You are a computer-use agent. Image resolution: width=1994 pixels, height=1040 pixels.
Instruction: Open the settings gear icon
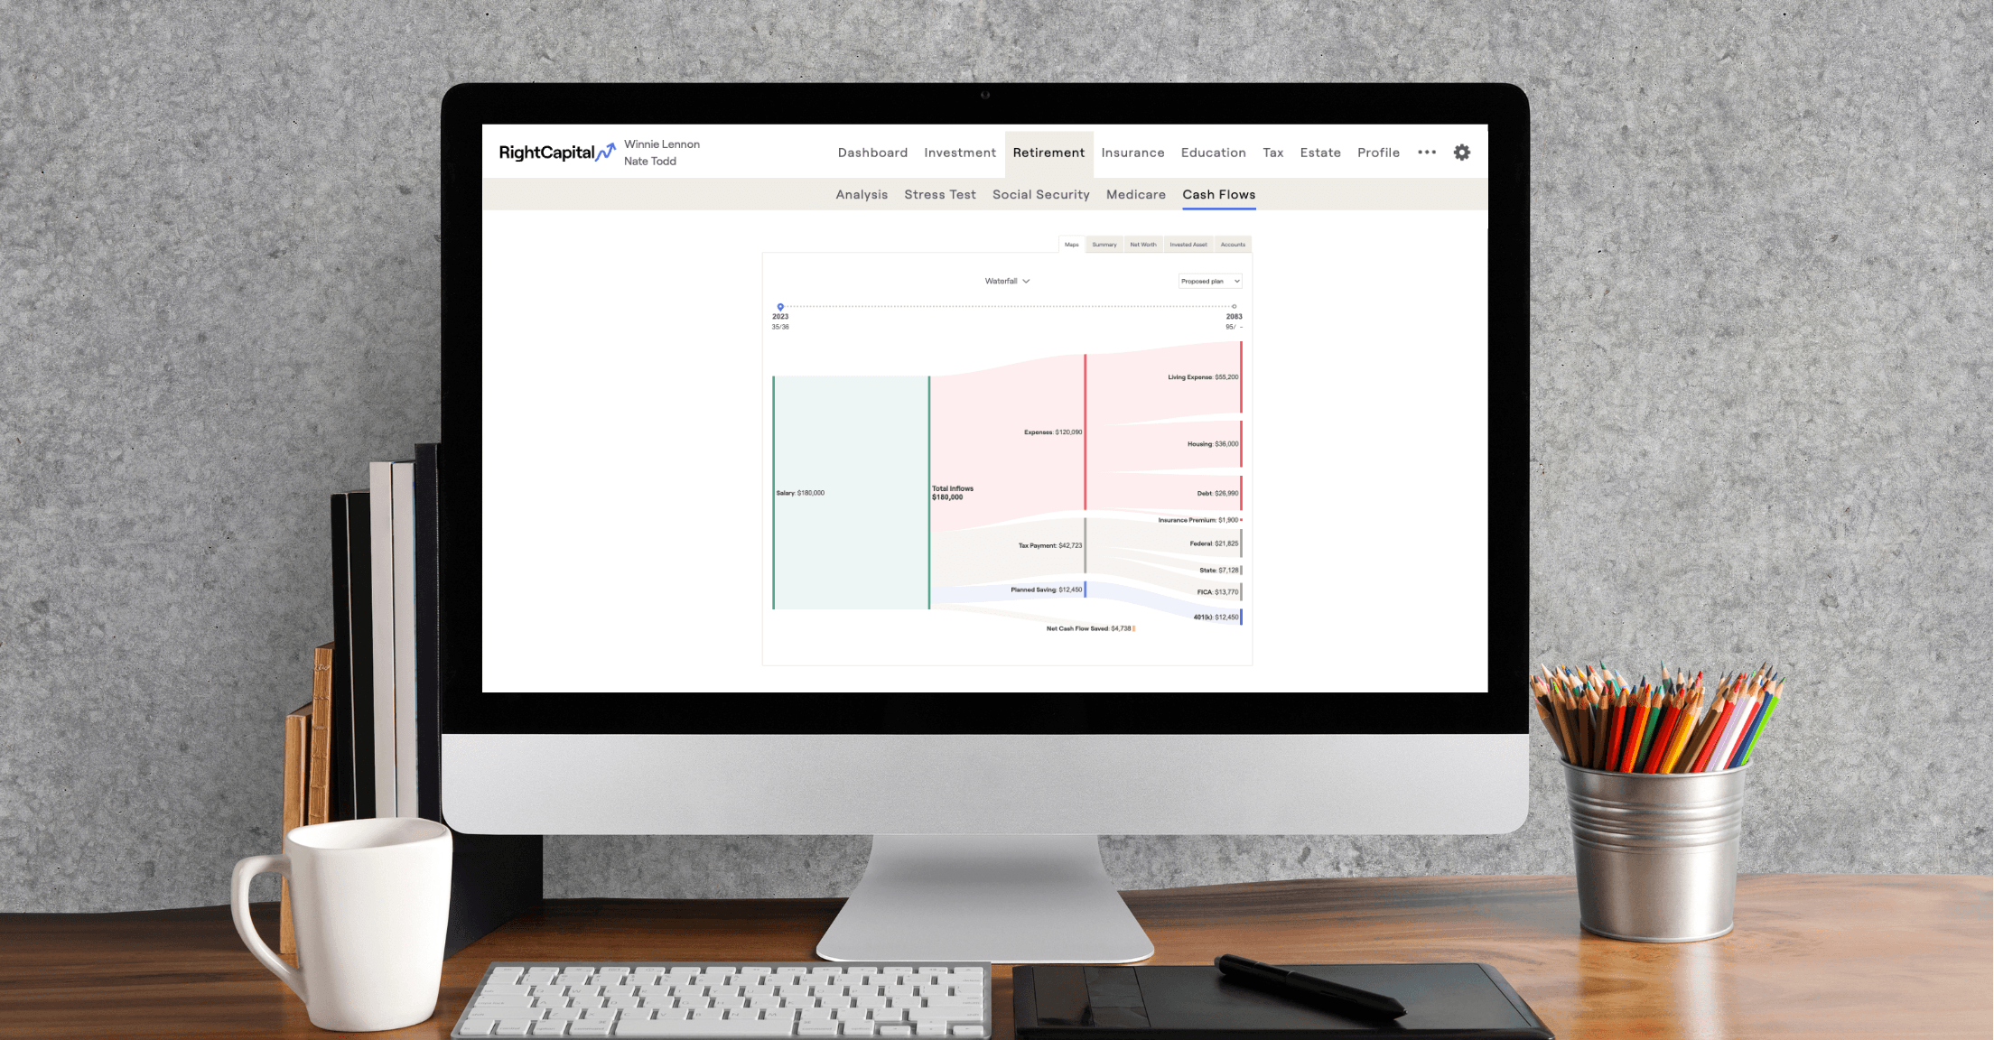tap(1461, 152)
